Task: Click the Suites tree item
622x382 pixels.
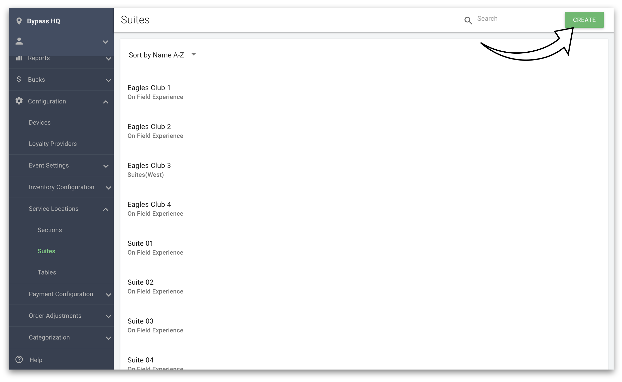Action: (46, 251)
